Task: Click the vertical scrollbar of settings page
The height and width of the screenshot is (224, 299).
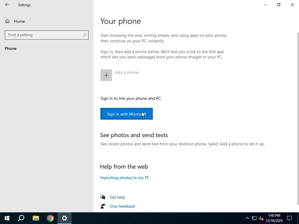Action: coord(298,119)
